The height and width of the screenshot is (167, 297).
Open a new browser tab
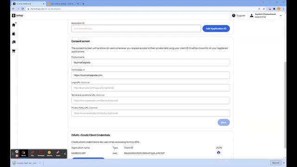(84, 4)
